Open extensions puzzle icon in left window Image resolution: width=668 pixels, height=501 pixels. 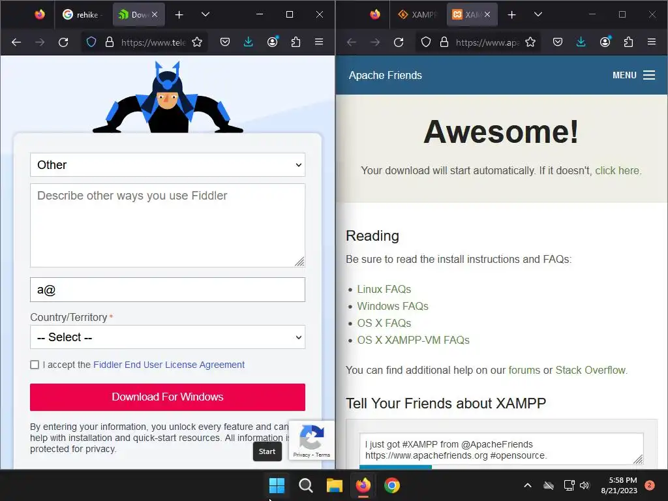coord(296,42)
